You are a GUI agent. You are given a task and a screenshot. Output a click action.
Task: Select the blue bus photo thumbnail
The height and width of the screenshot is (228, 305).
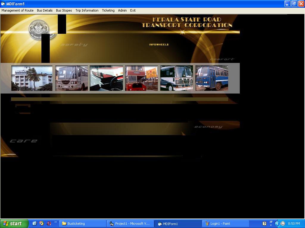(212, 78)
